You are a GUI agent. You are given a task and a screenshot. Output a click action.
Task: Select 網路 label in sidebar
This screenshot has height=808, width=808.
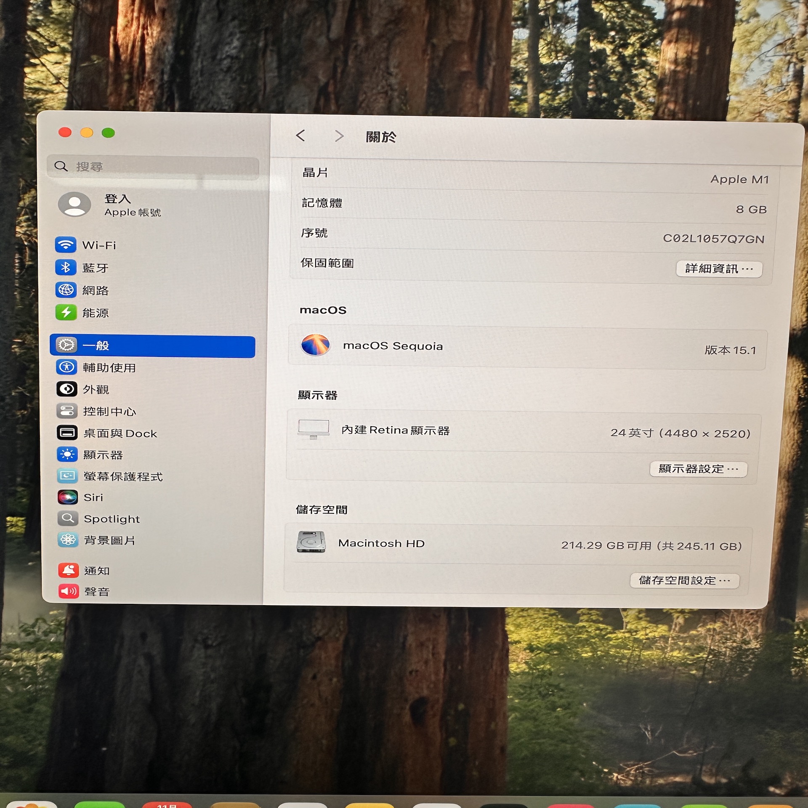pyautogui.click(x=96, y=290)
